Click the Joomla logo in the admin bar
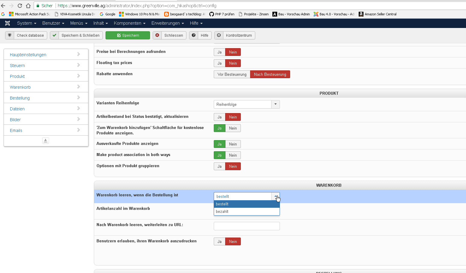Image resolution: width=466 pixels, height=273 pixels. click(8, 23)
